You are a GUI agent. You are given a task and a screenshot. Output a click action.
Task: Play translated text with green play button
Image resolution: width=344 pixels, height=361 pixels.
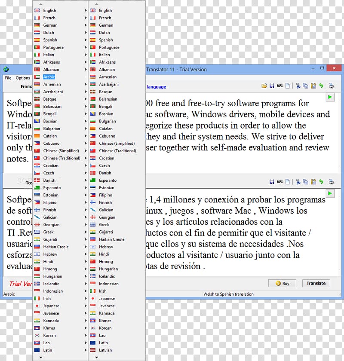(x=330, y=193)
